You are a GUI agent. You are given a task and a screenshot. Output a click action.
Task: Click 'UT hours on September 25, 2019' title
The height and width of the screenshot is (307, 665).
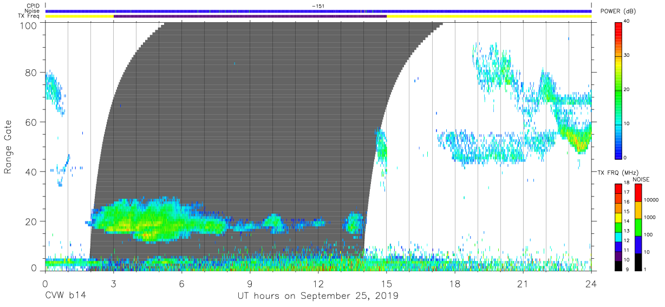(x=318, y=296)
